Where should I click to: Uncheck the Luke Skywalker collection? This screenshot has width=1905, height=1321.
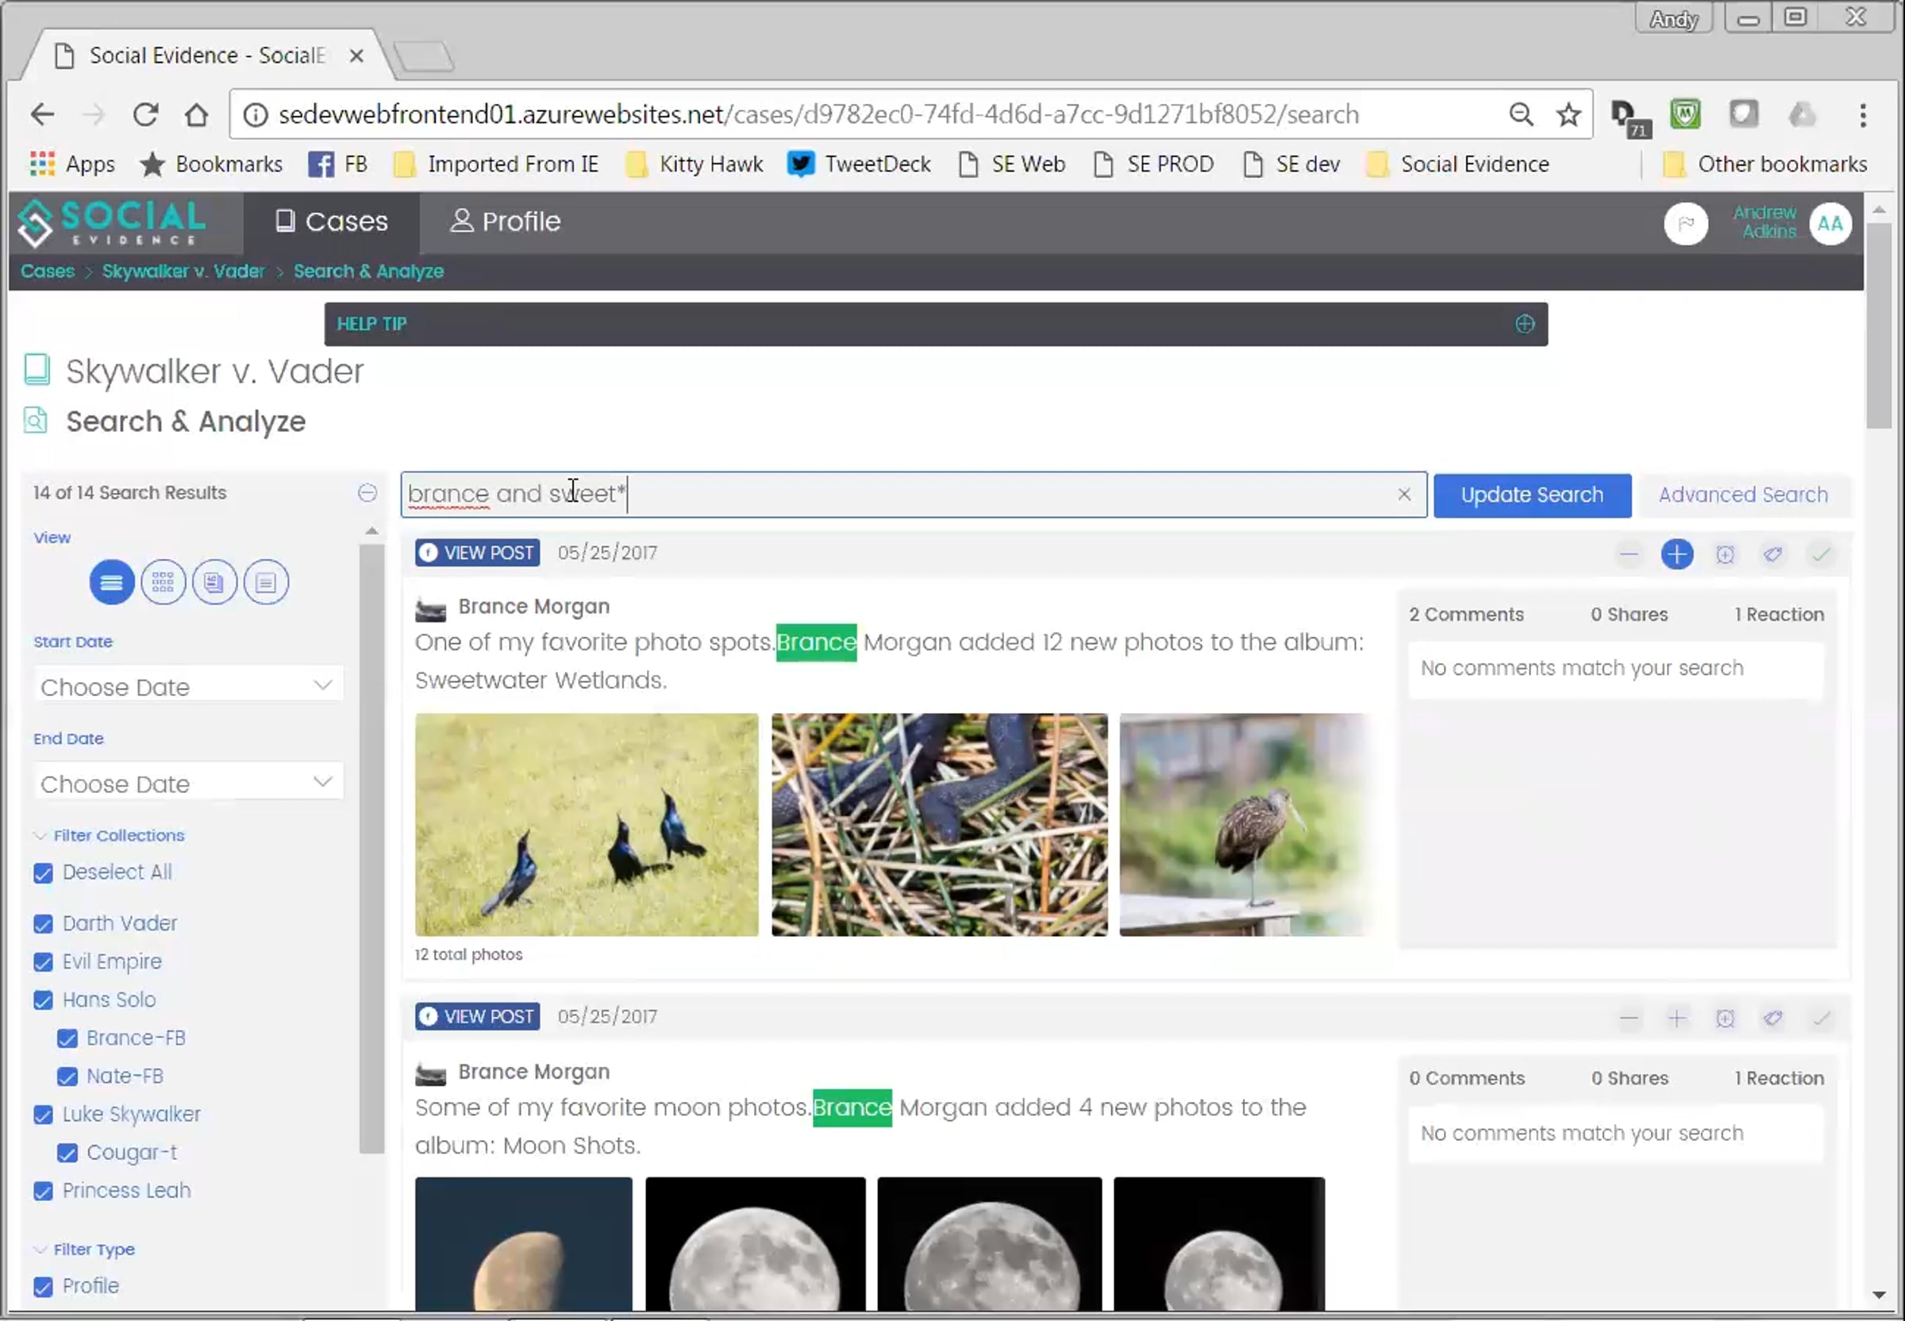(43, 1115)
